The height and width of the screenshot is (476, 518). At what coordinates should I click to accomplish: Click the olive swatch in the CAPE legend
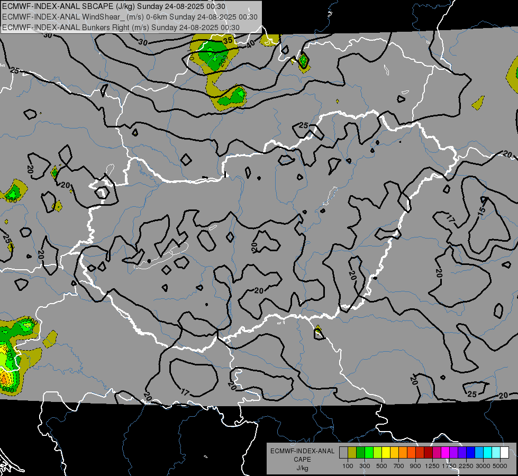tap(352, 453)
